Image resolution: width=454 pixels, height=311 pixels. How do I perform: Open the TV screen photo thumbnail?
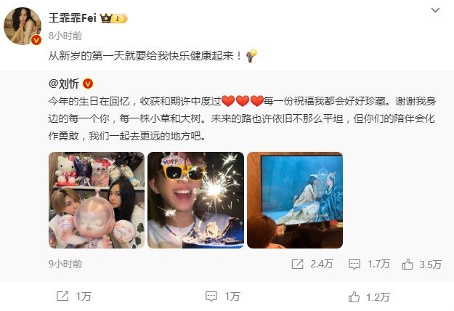295,200
